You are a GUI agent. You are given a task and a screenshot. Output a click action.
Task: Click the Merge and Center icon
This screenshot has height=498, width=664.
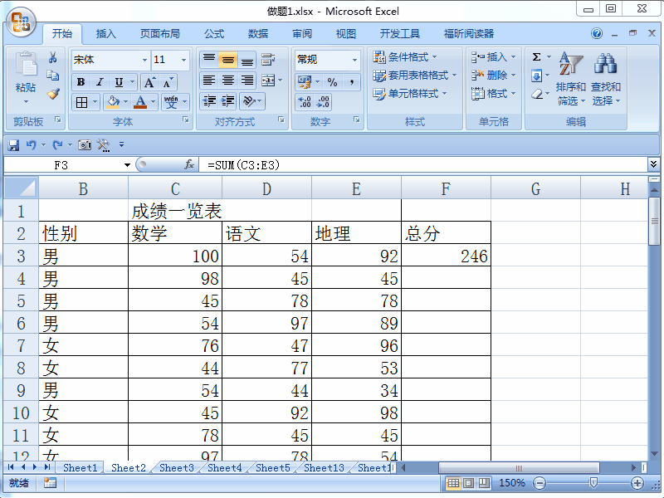[x=269, y=81]
